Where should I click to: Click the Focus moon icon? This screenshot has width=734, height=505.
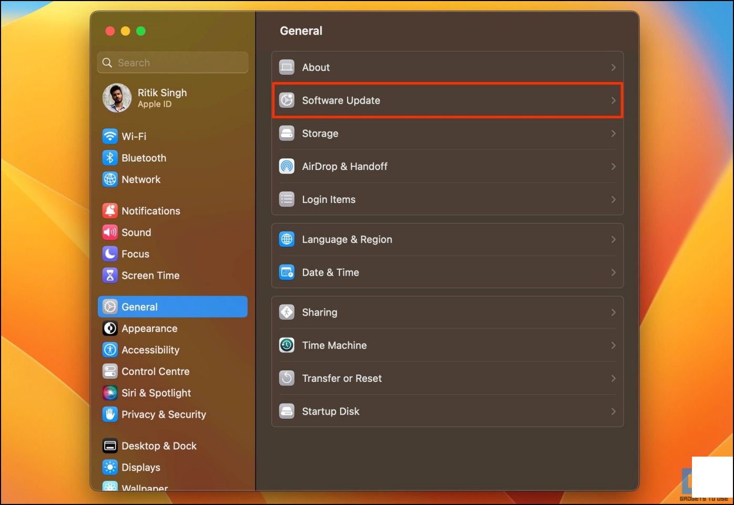[x=110, y=254]
